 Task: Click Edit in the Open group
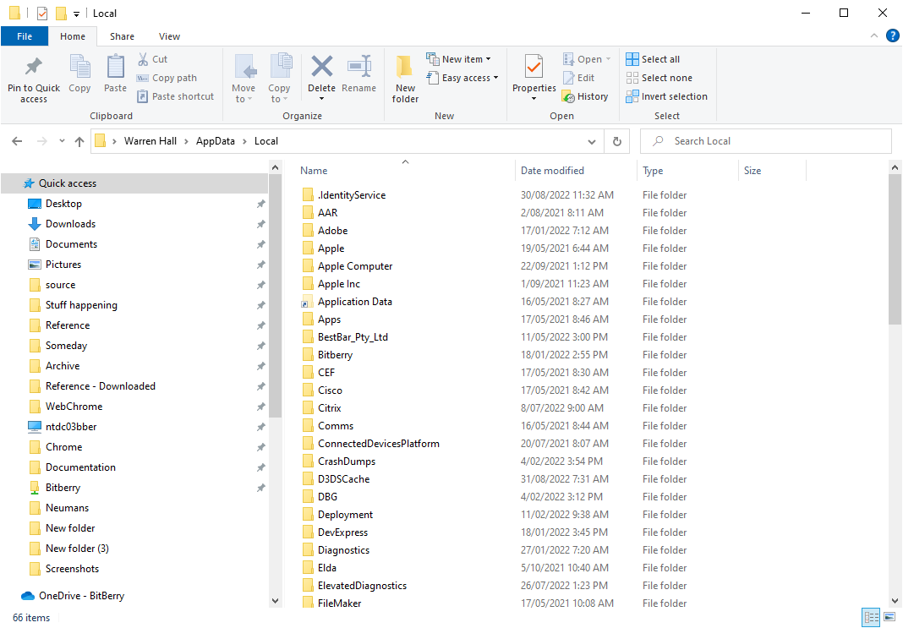tap(579, 78)
